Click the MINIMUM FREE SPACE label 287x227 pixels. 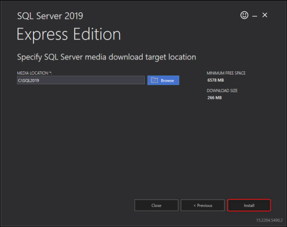(x=226, y=73)
